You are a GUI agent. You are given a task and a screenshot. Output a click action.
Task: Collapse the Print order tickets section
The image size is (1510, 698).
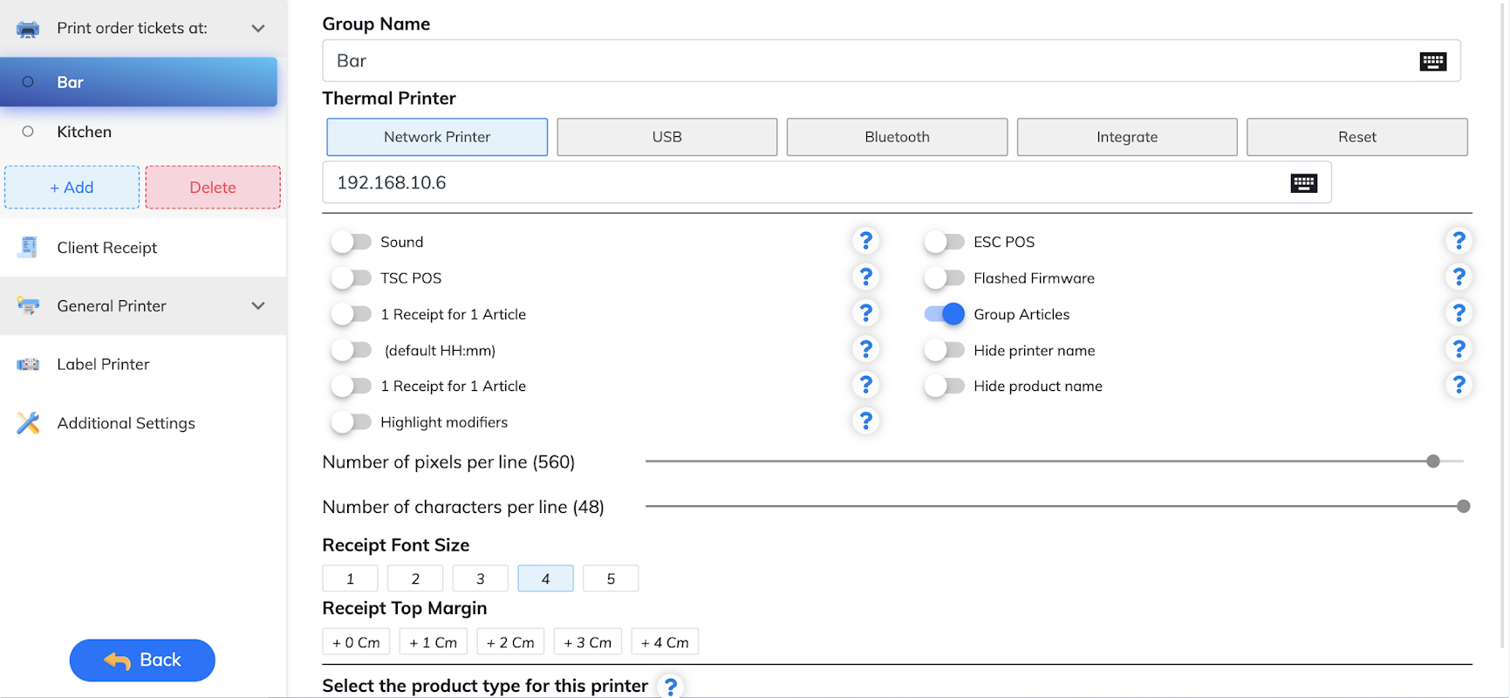pos(258,28)
